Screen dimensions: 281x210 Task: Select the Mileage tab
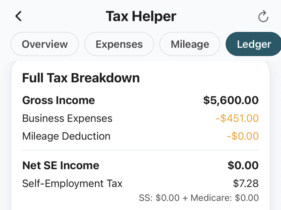coord(190,44)
